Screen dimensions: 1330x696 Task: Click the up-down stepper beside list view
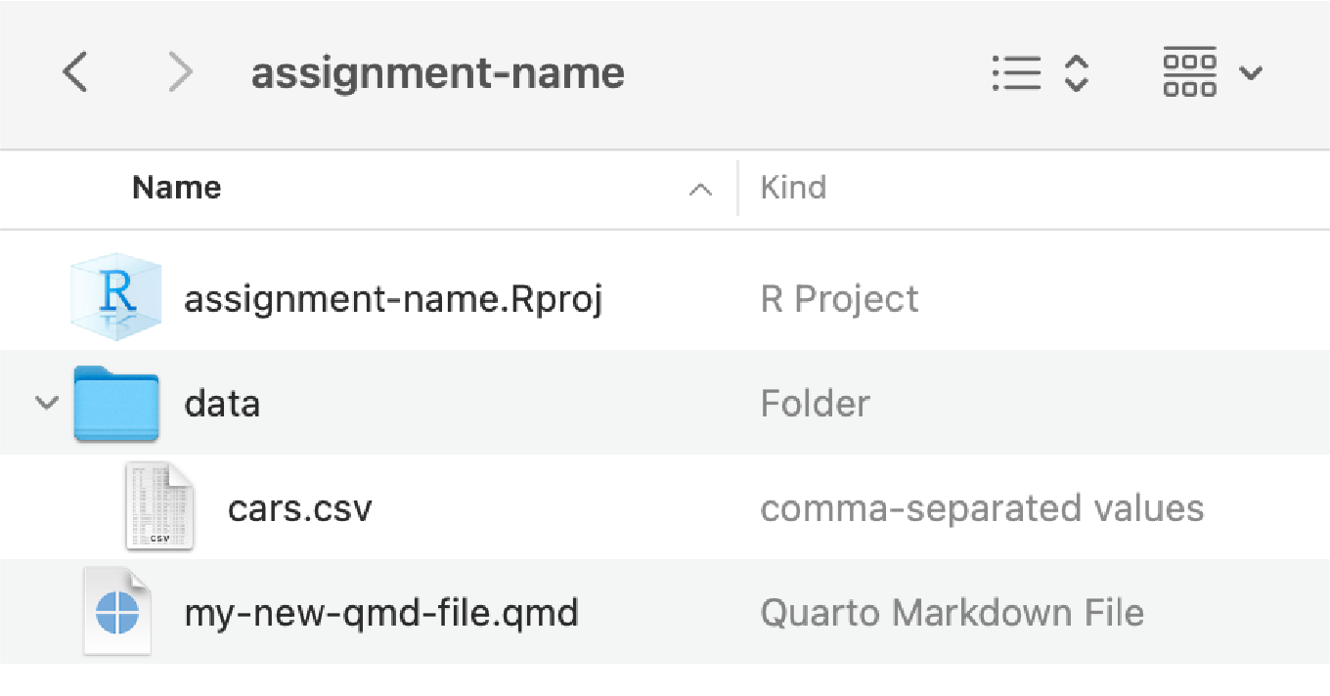(1076, 73)
